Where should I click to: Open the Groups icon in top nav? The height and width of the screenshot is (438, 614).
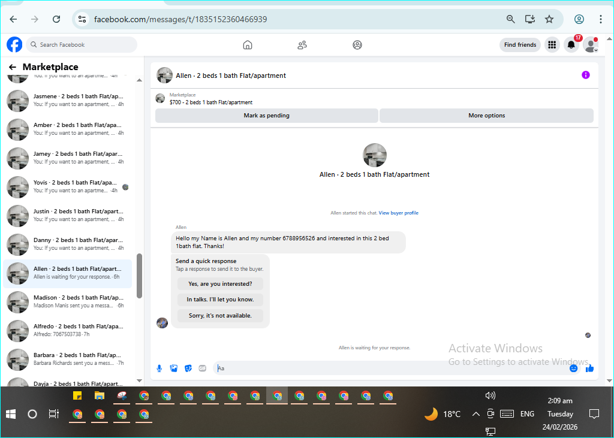(357, 45)
